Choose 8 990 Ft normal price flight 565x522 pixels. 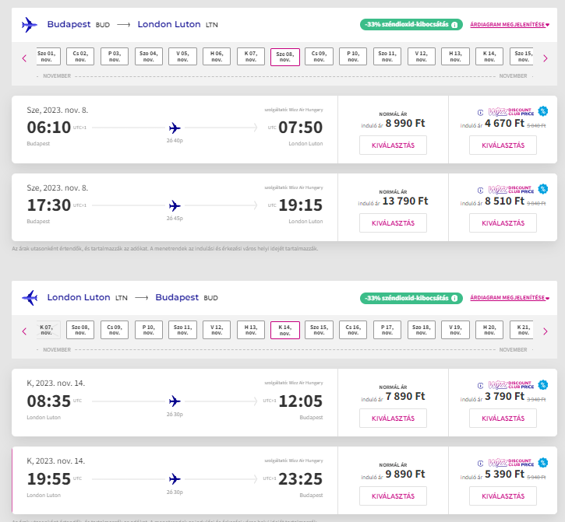393,145
